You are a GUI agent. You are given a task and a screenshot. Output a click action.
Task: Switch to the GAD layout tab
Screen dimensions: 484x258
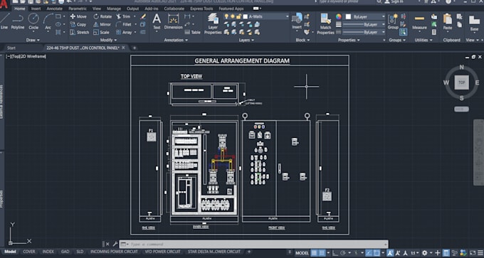click(65, 252)
